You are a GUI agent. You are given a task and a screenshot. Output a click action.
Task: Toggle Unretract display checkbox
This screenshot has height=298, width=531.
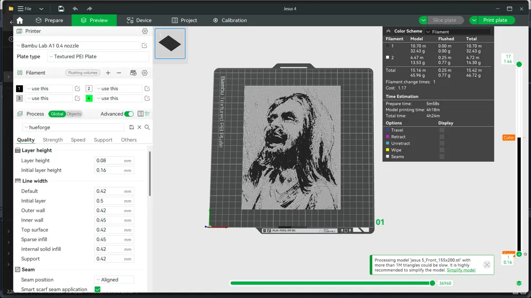coord(442,143)
